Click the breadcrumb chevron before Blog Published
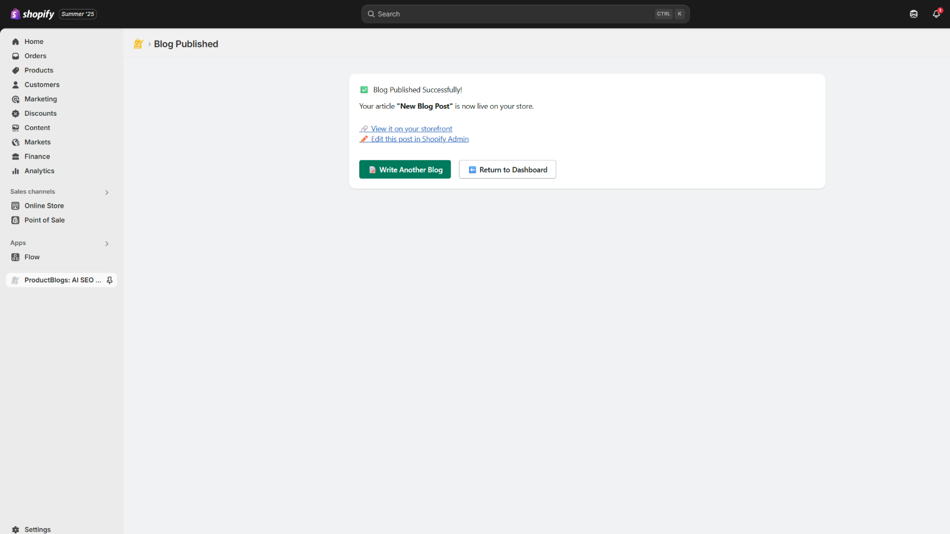 [x=148, y=44]
